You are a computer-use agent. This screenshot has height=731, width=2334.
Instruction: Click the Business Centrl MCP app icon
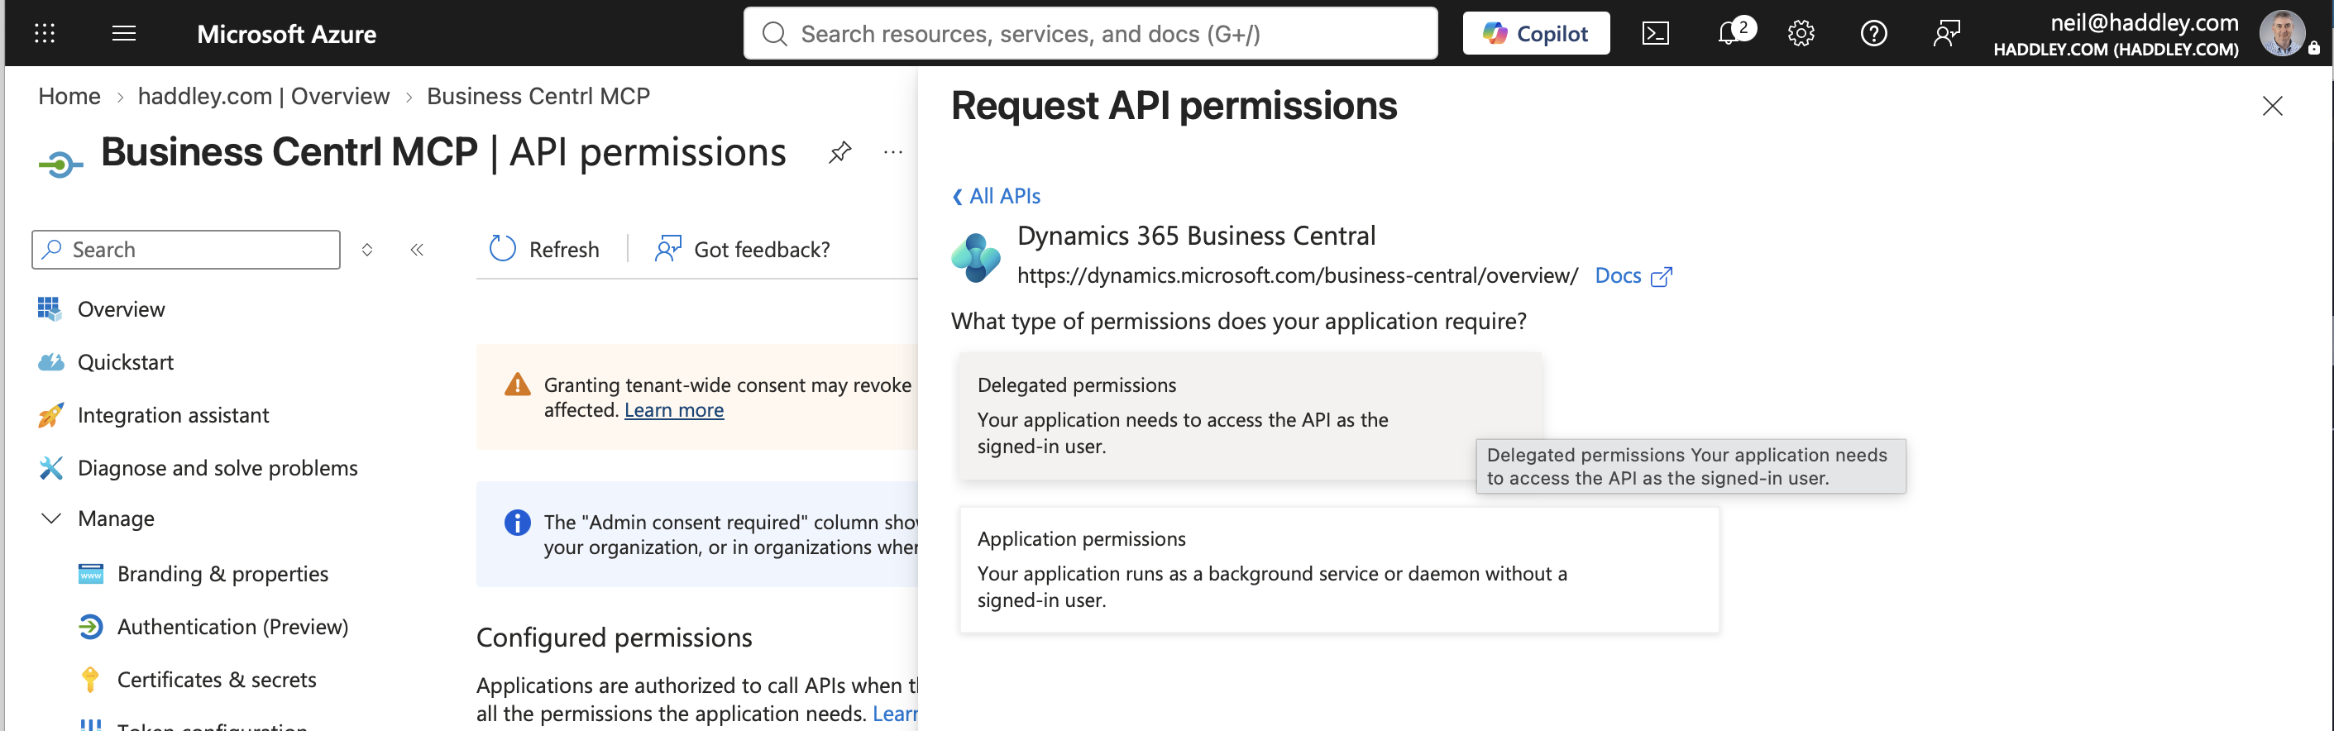point(60,164)
